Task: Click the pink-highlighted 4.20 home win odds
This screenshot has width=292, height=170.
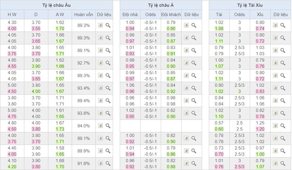Action: 12,166
